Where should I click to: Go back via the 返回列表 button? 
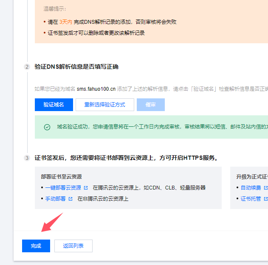coord(73,246)
